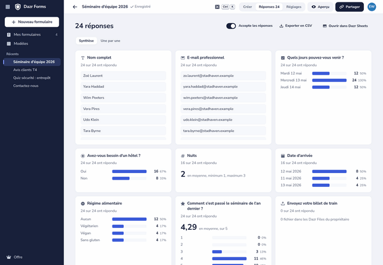Click the Partager button
This screenshot has height=265, width=383.
click(349, 7)
